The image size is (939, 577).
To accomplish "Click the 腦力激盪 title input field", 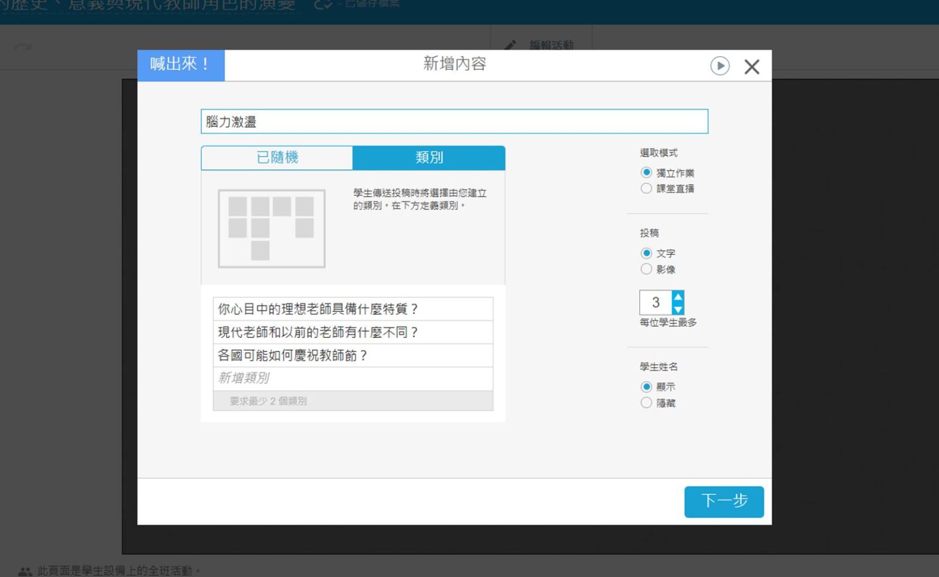I will click(x=454, y=121).
